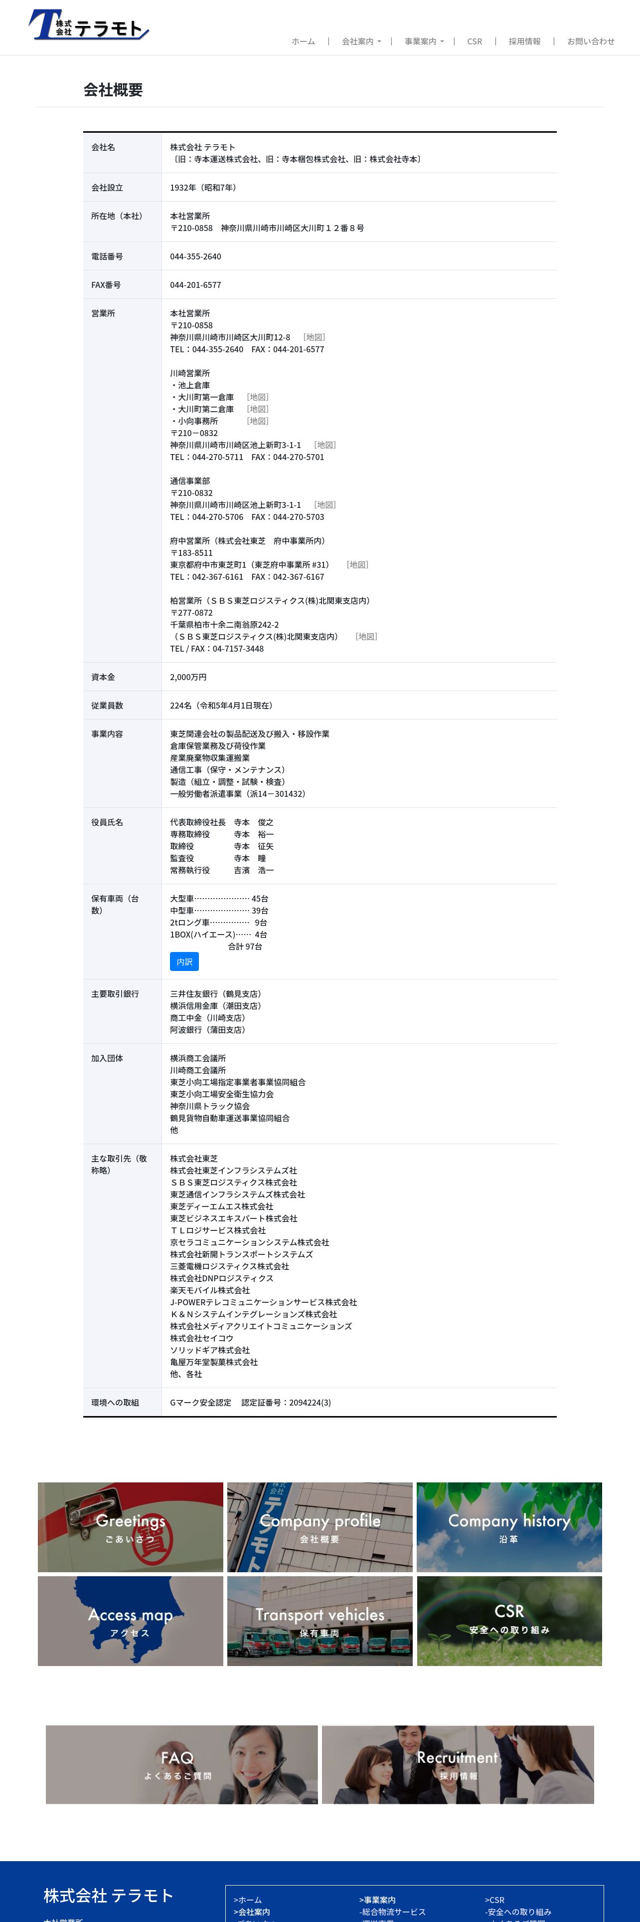Open the Greetings ごあいさつ banner
This screenshot has width=640, height=1922.
pos(131,1527)
